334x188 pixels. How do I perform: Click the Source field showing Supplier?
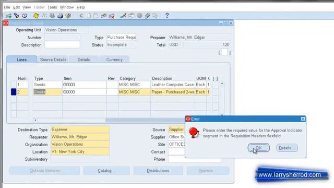pyautogui.click(x=177, y=130)
